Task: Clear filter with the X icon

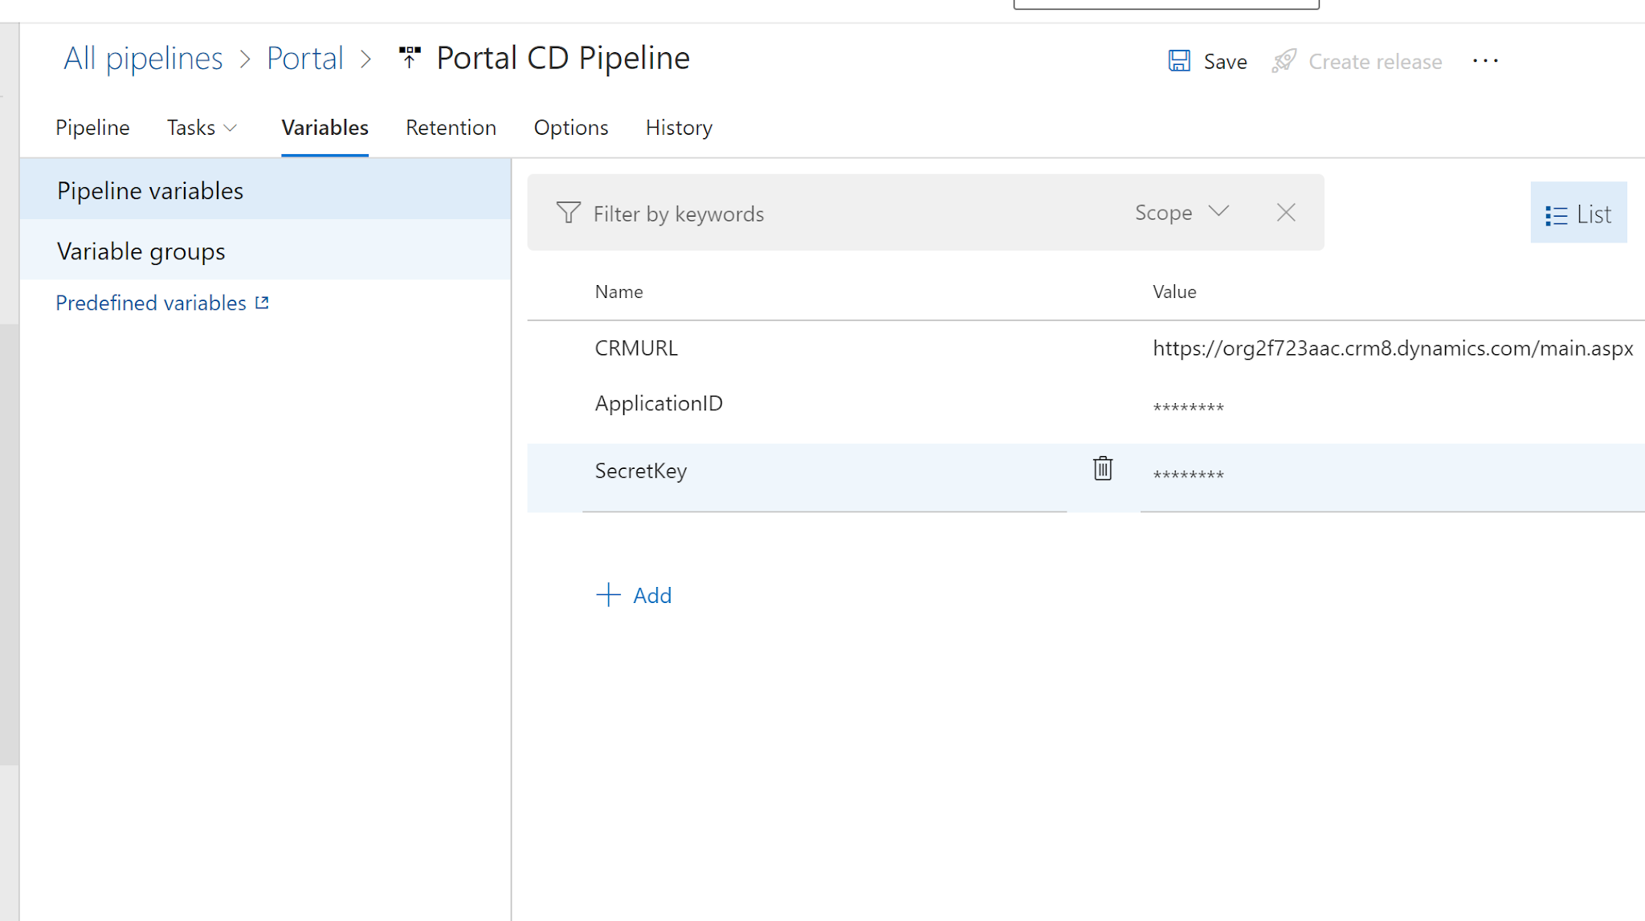Action: (1285, 213)
